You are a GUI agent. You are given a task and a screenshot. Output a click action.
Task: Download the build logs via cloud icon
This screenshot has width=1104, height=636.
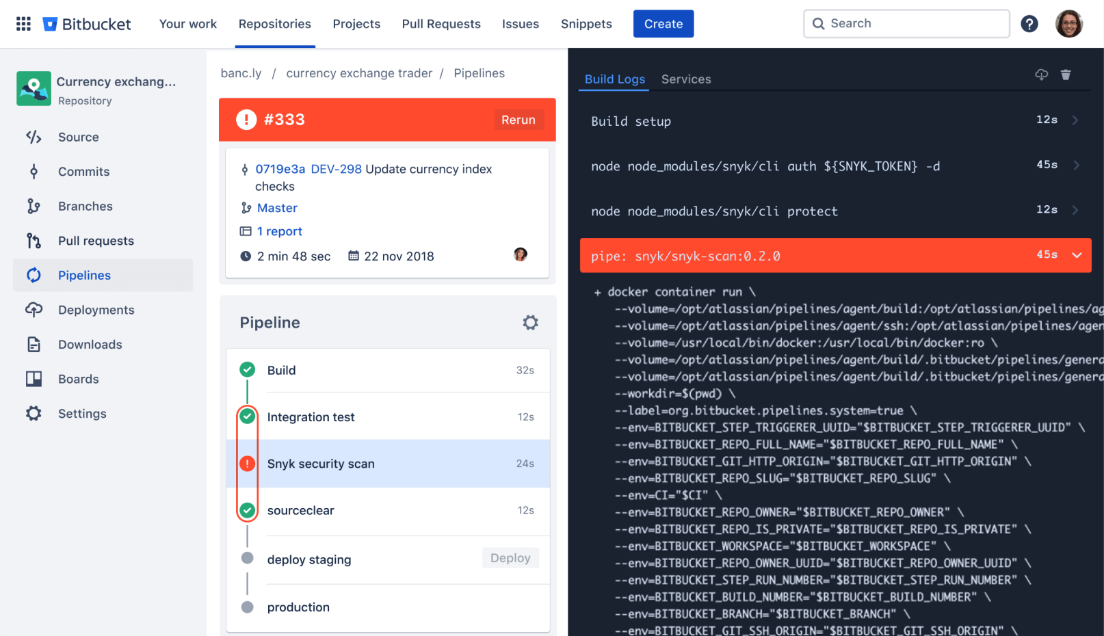pos(1041,75)
